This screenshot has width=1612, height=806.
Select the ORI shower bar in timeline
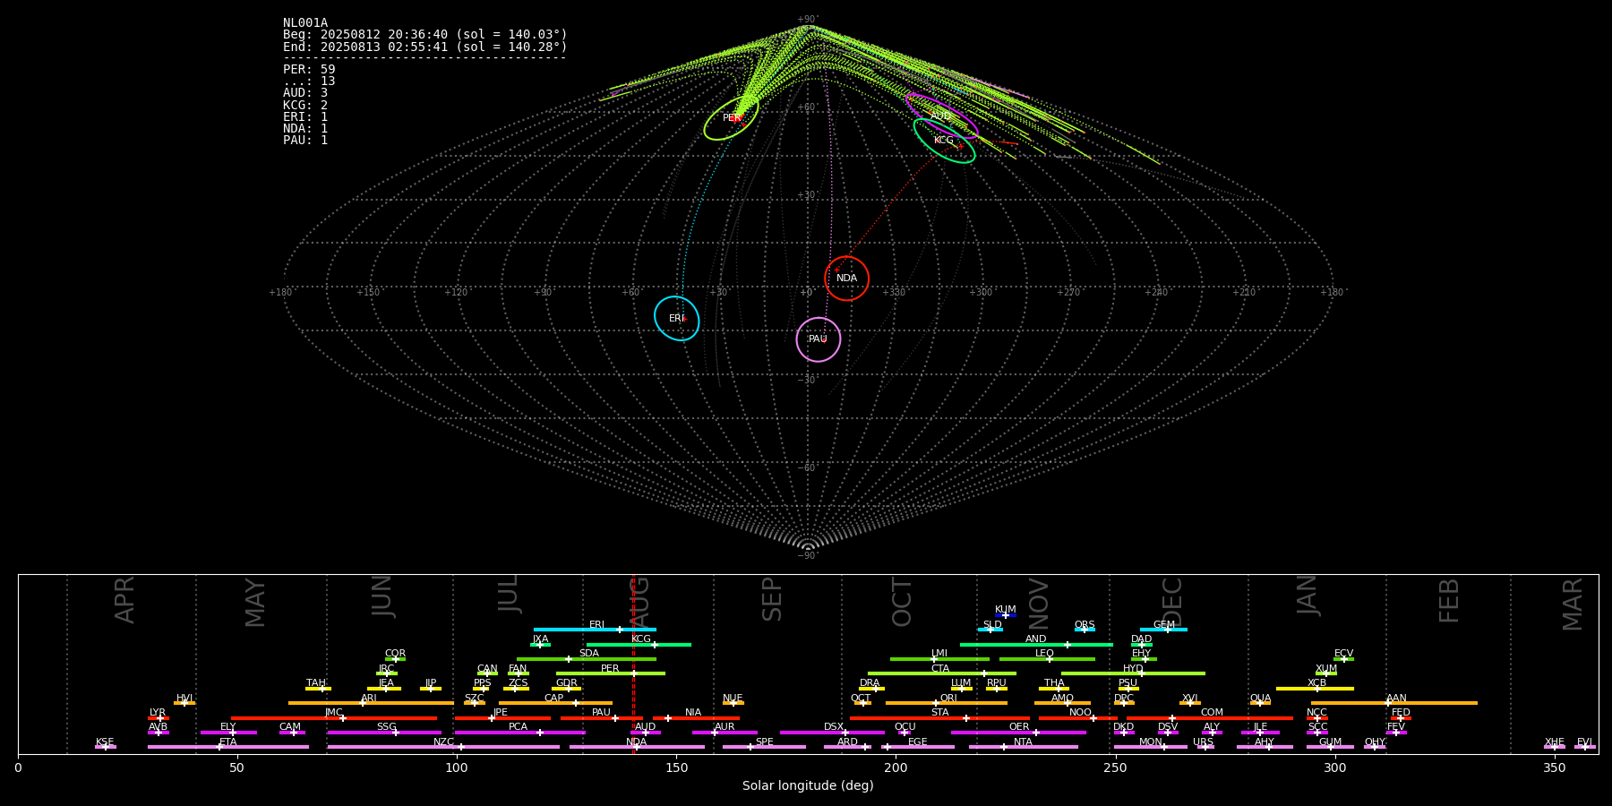947,703
